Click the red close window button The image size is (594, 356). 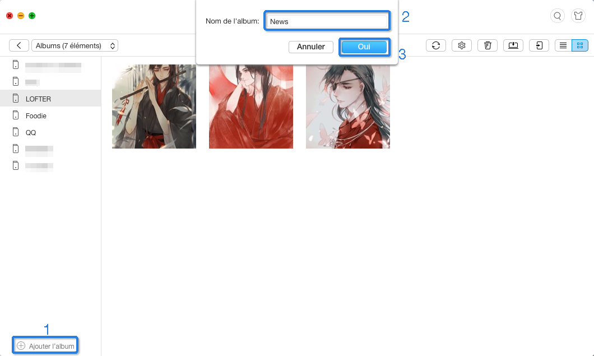(10, 16)
